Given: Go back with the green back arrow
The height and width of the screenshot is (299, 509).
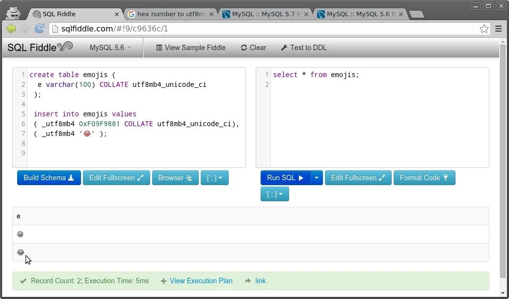Looking at the screenshot, I should [11, 28].
